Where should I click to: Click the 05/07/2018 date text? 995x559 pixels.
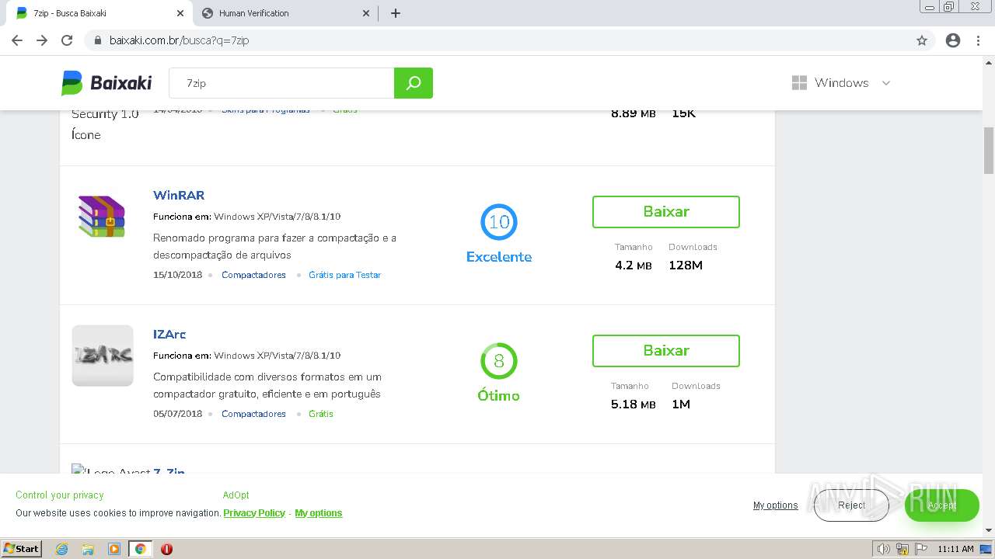point(177,414)
